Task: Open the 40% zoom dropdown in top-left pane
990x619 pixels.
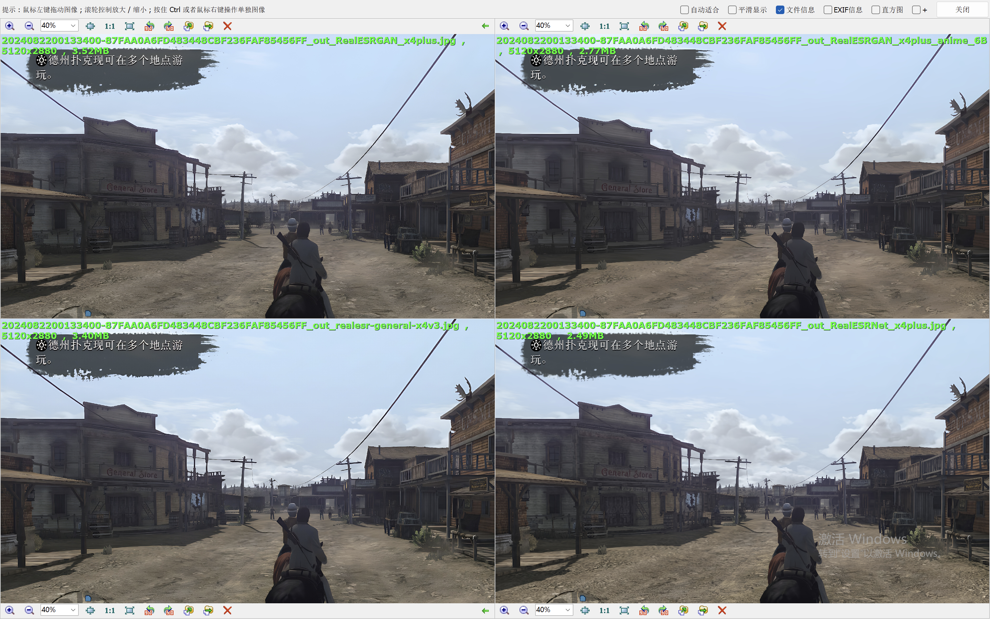Action: (x=73, y=26)
